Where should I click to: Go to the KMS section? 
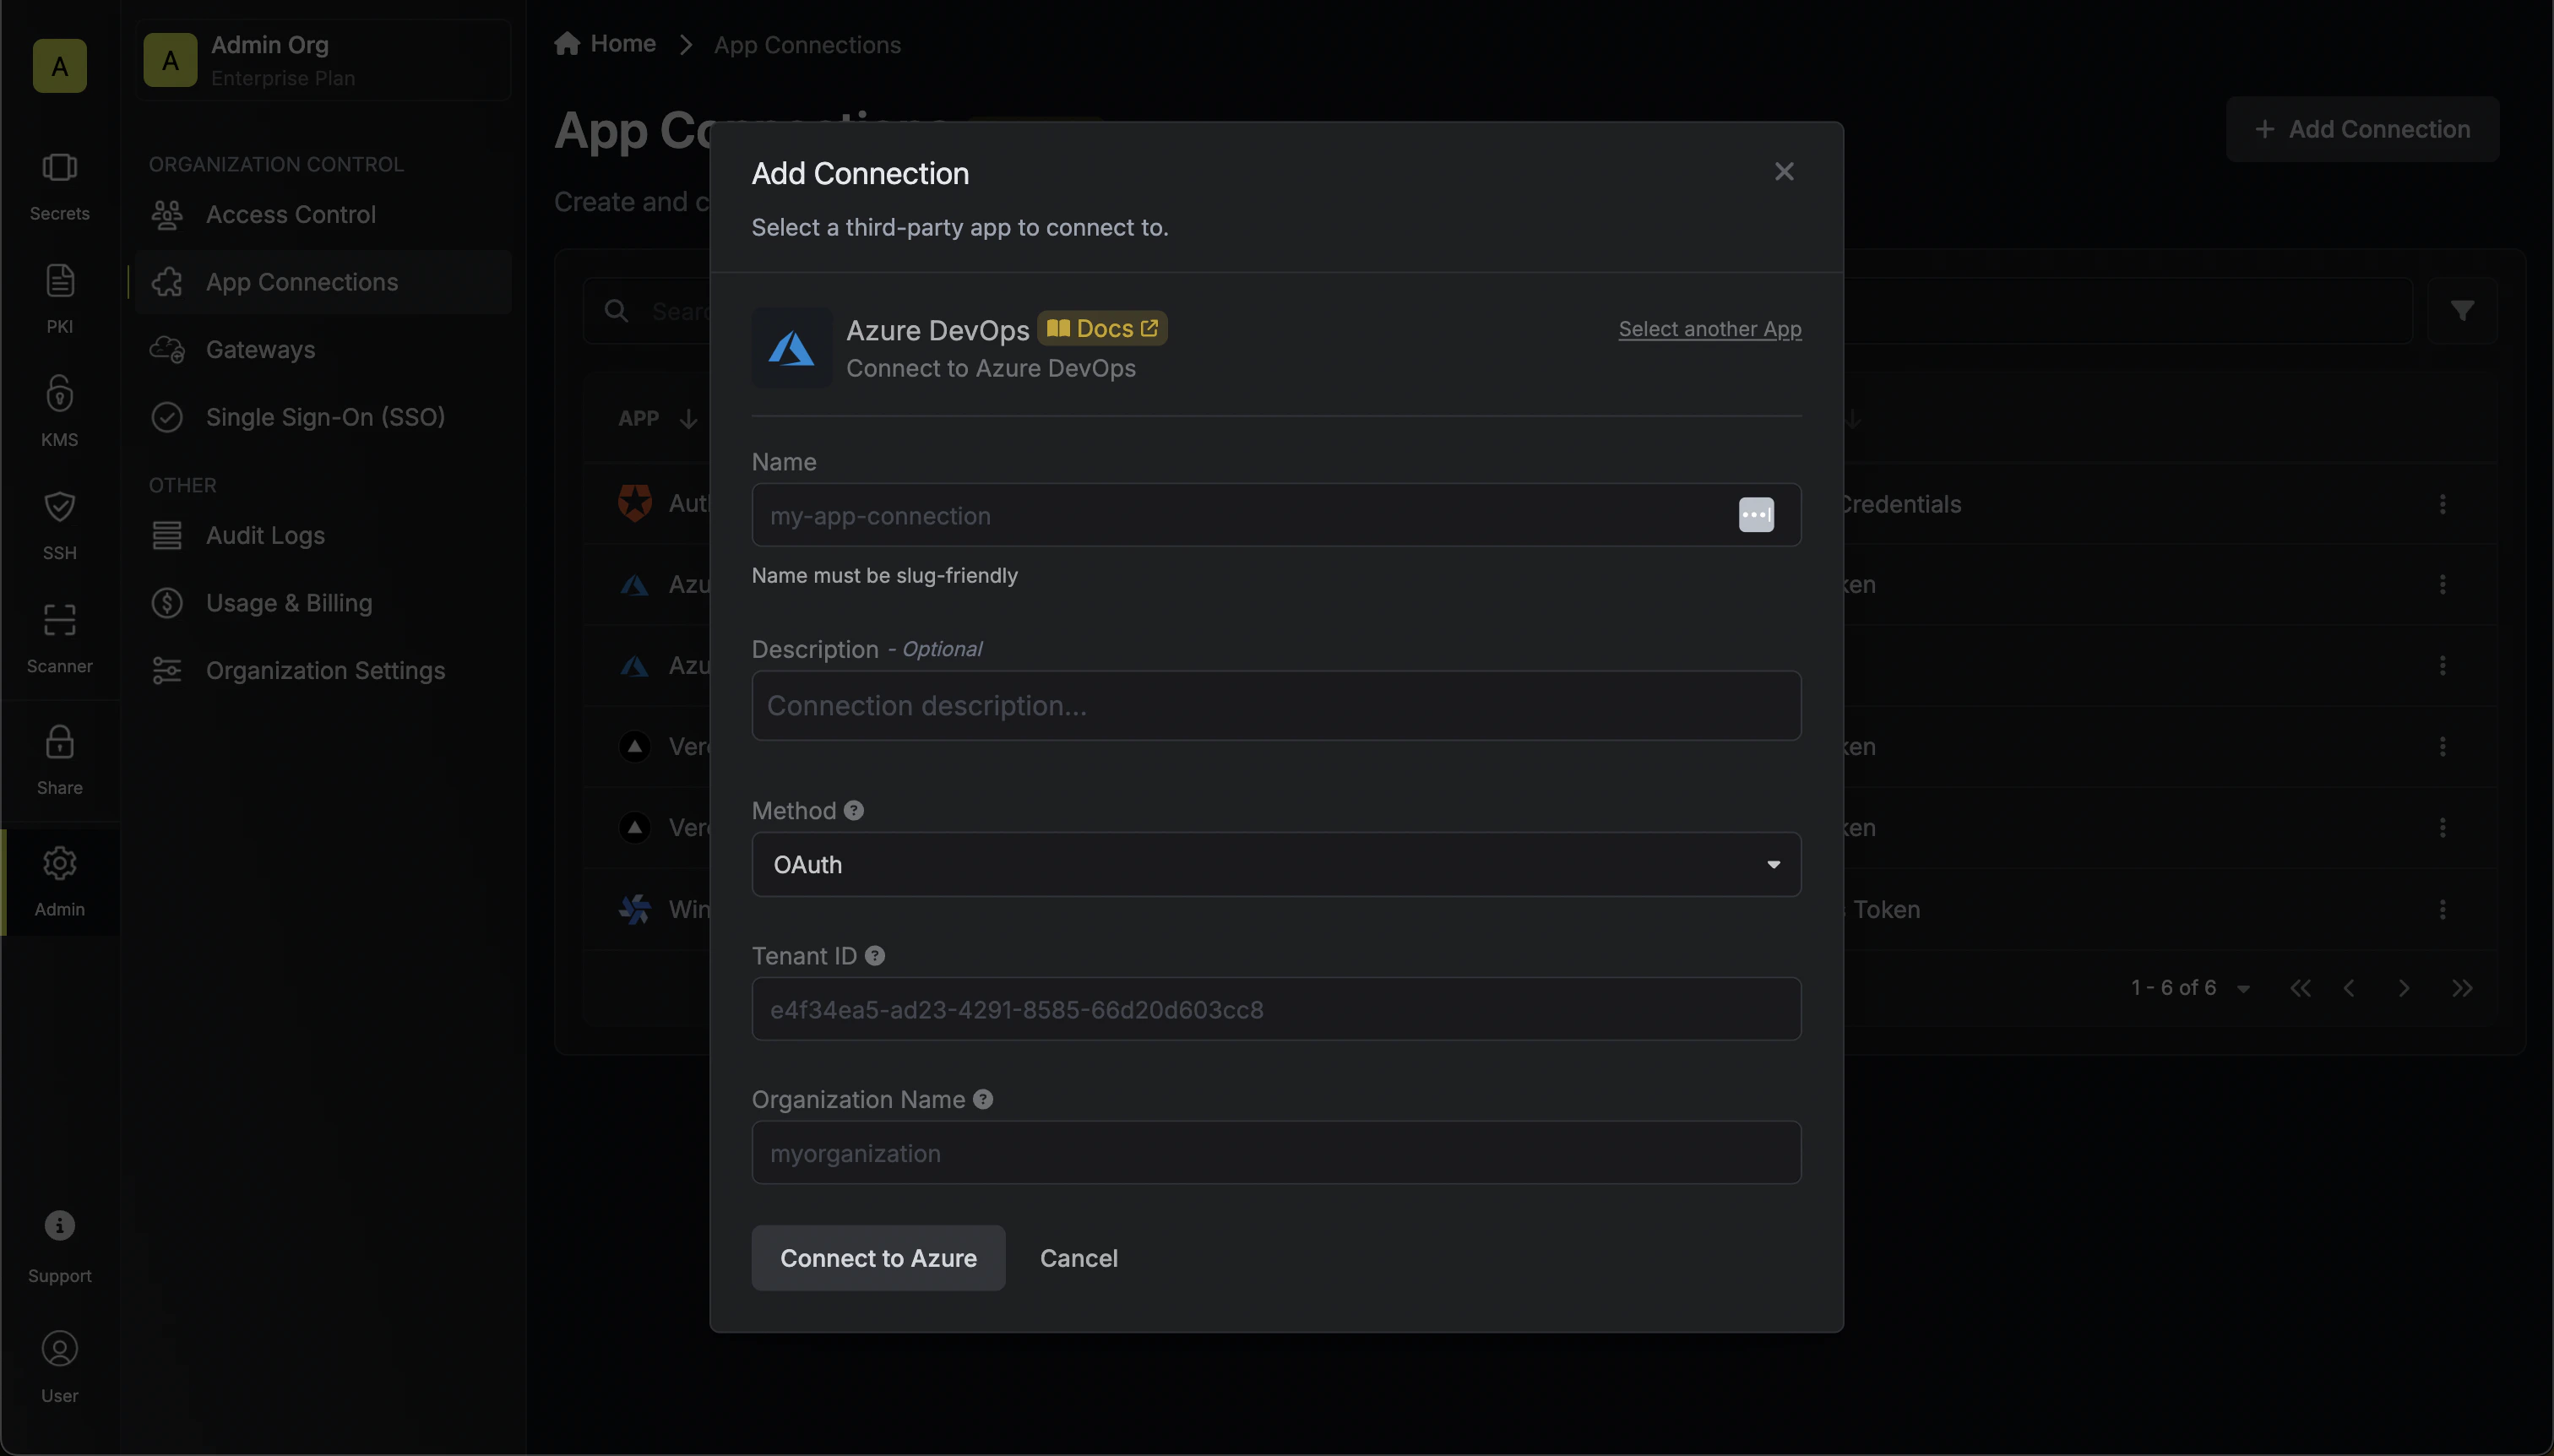click(x=59, y=411)
